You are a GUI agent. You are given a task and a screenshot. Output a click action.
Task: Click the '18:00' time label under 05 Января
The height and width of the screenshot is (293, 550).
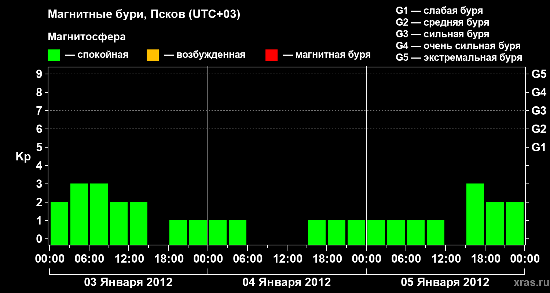tap(485, 259)
